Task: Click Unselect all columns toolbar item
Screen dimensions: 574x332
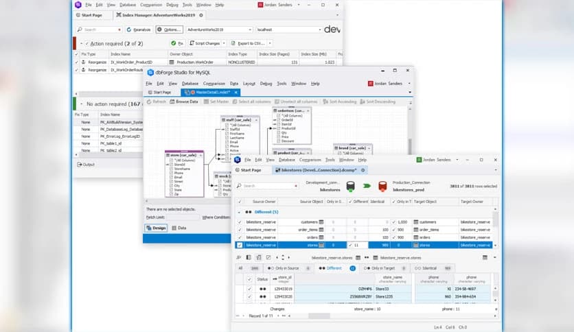Action: coord(296,102)
